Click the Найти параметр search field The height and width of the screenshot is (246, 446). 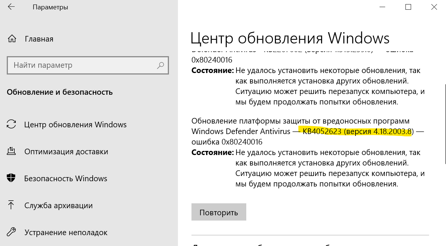point(87,65)
